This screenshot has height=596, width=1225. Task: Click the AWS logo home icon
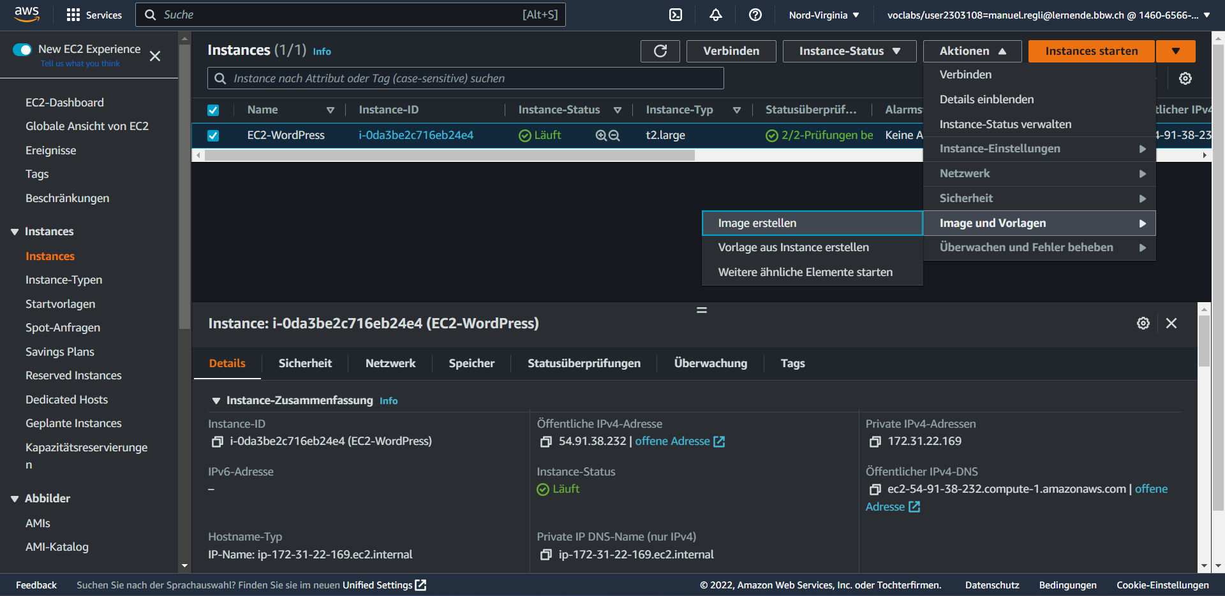coord(27,14)
